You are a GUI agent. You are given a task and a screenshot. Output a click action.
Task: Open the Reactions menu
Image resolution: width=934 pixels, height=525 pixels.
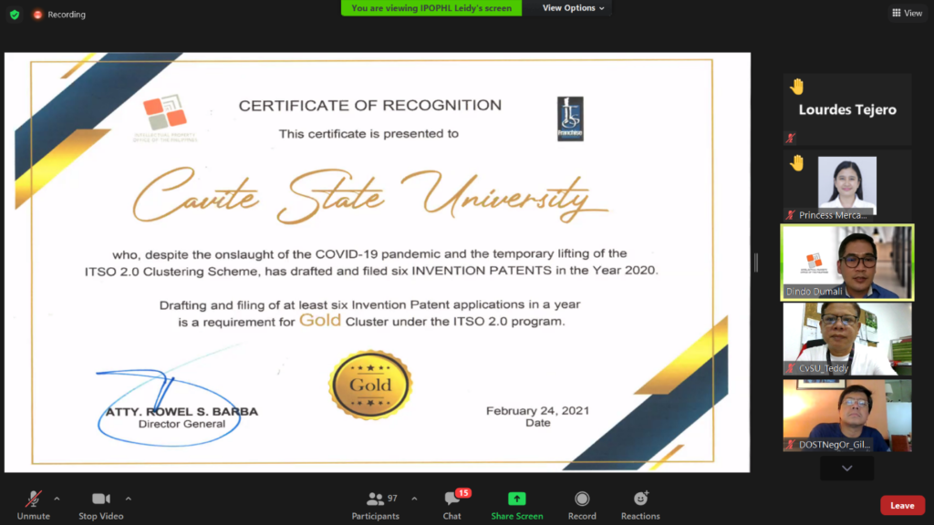pyautogui.click(x=640, y=505)
